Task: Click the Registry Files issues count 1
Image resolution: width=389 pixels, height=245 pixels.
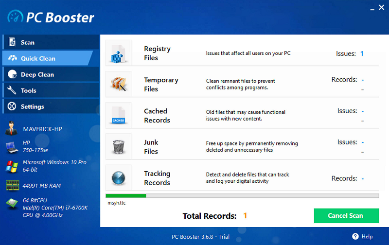Action: pos(362,53)
